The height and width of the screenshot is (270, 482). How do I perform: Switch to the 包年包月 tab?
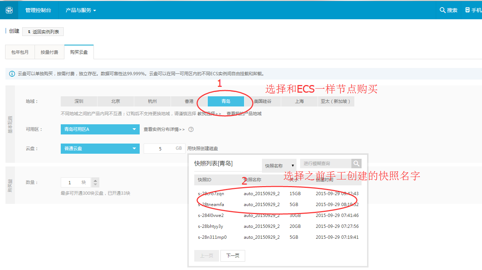pyautogui.click(x=20, y=52)
